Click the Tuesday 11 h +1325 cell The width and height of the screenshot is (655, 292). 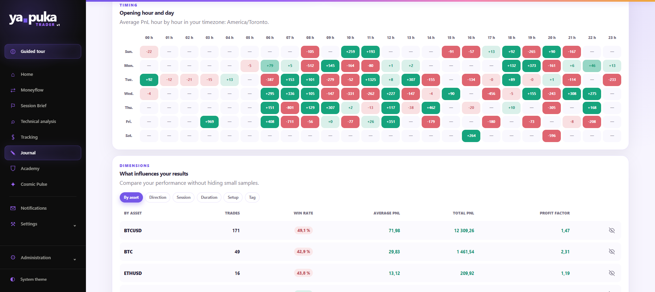370,80
